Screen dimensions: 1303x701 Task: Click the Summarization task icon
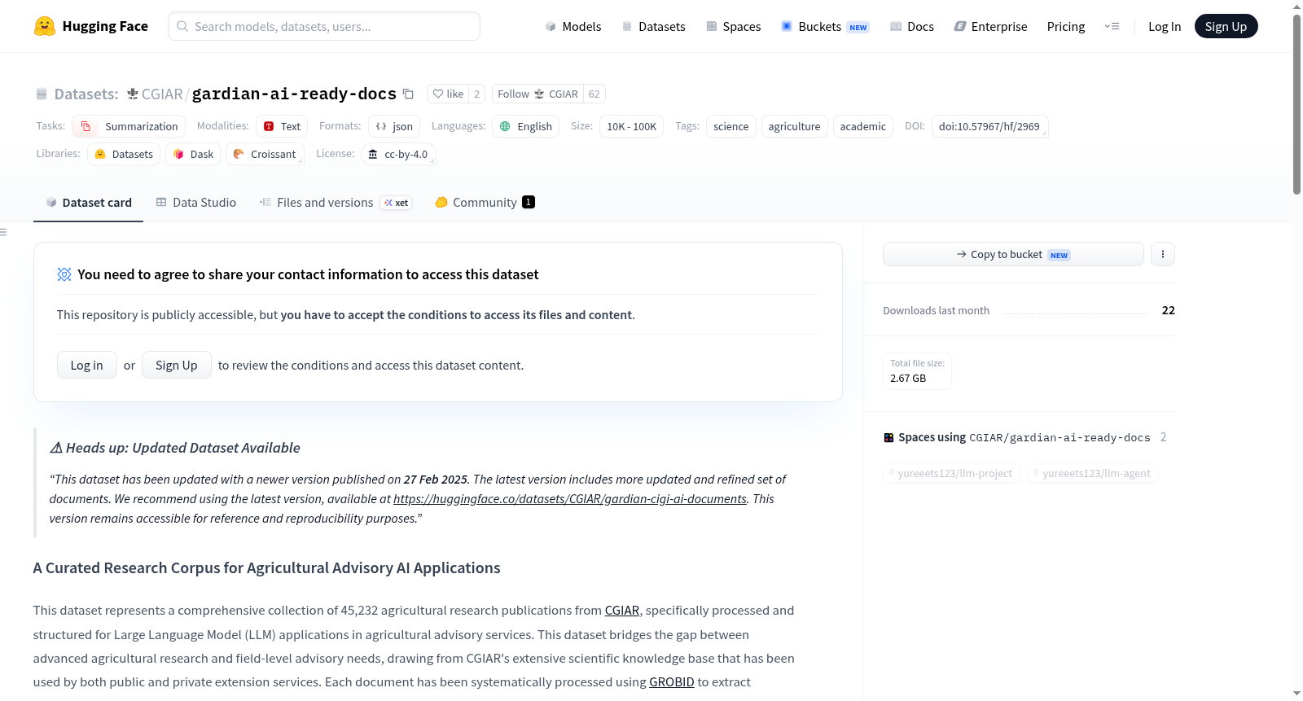pos(86,126)
